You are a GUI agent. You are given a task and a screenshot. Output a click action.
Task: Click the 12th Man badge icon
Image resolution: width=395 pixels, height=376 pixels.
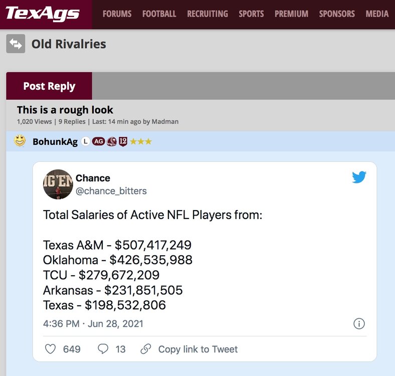point(123,142)
